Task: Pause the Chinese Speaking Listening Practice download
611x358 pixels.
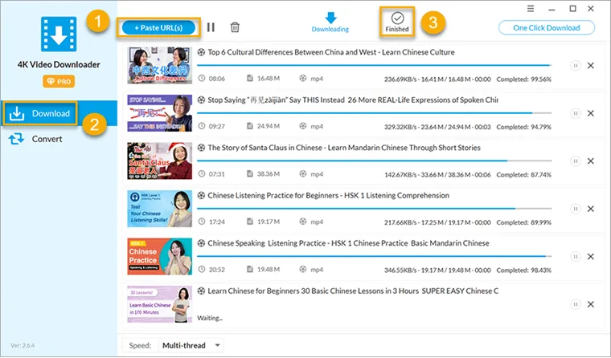Action: 575,256
